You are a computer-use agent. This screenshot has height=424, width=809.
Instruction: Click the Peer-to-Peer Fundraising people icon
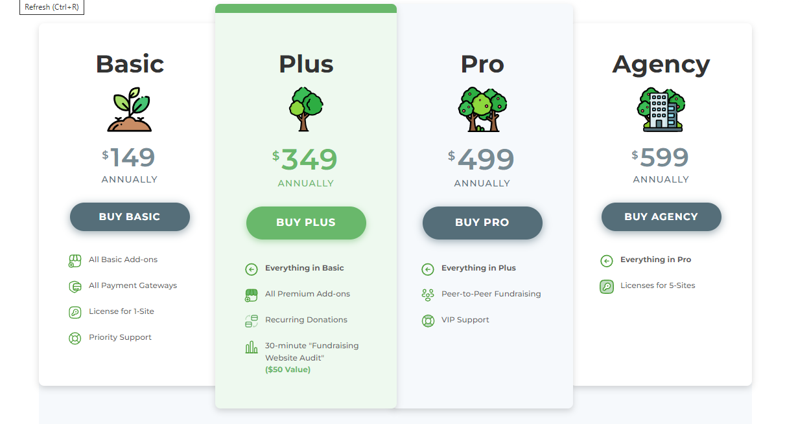[428, 295]
